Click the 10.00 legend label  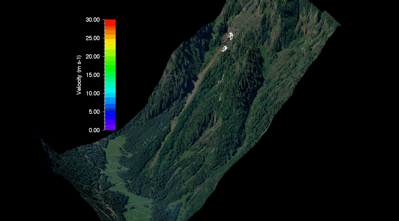point(92,93)
